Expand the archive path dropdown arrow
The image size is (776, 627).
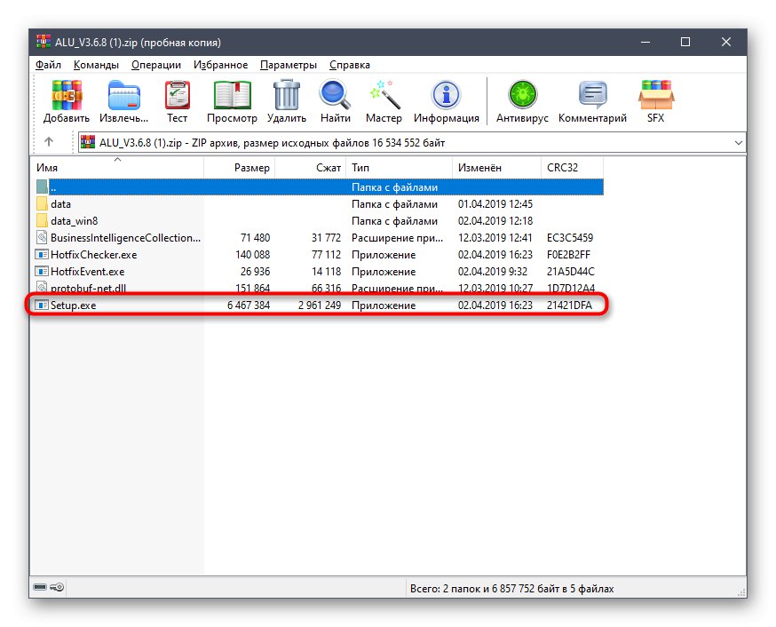(739, 142)
